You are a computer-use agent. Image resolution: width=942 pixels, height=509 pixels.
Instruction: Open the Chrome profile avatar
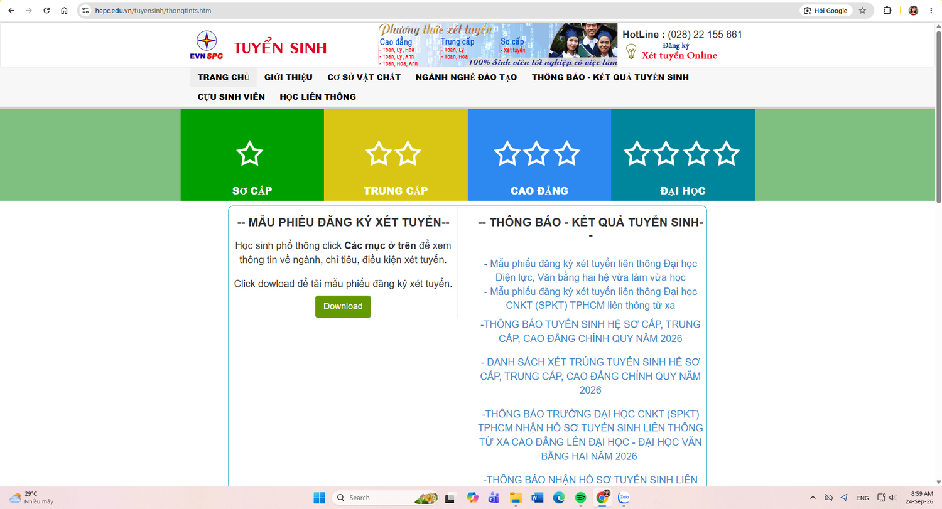tap(913, 11)
